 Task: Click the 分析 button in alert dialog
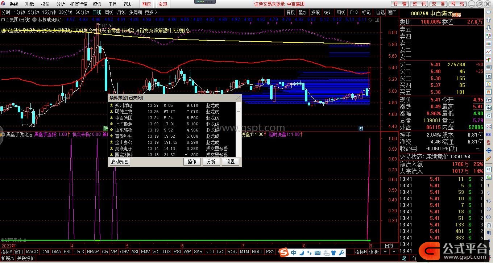coord(211,162)
